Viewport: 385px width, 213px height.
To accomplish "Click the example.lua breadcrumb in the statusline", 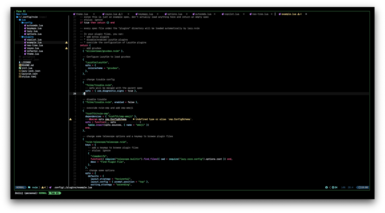I will point(85,187).
